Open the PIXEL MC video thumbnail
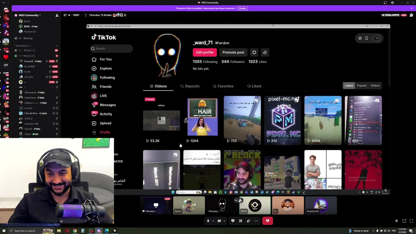Viewport: 416px width, 234px height. point(282,120)
